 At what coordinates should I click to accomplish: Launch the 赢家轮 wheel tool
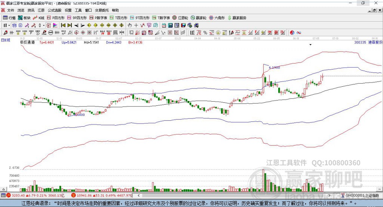pos(198,18)
